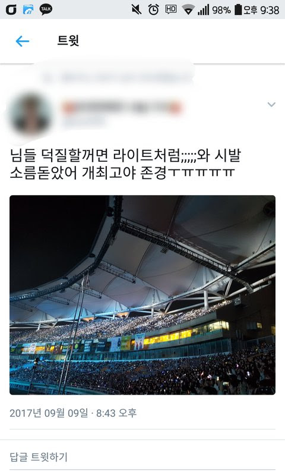Viewport: 285px width, 474px height.
Task: Open the stadium concert photo
Action: tap(142, 295)
